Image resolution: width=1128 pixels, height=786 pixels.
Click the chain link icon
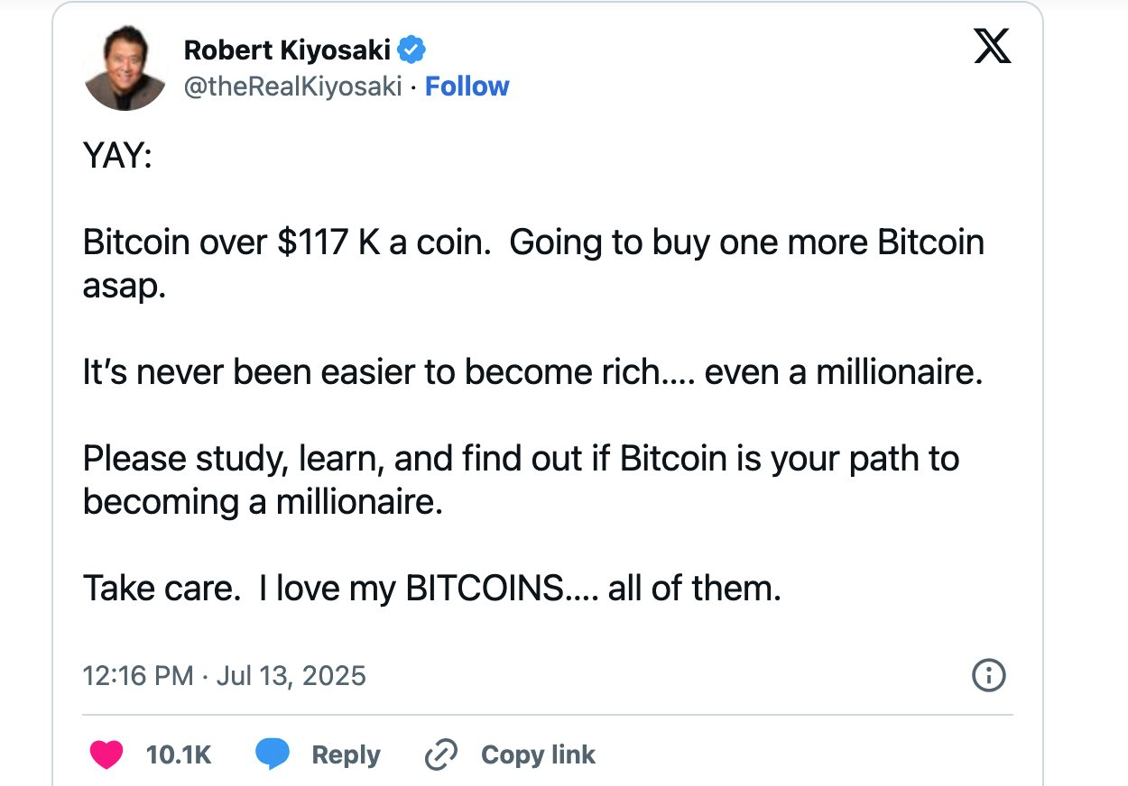tap(441, 754)
